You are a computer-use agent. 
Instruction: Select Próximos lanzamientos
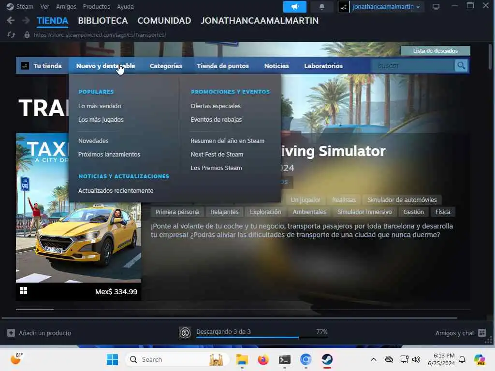pos(109,154)
